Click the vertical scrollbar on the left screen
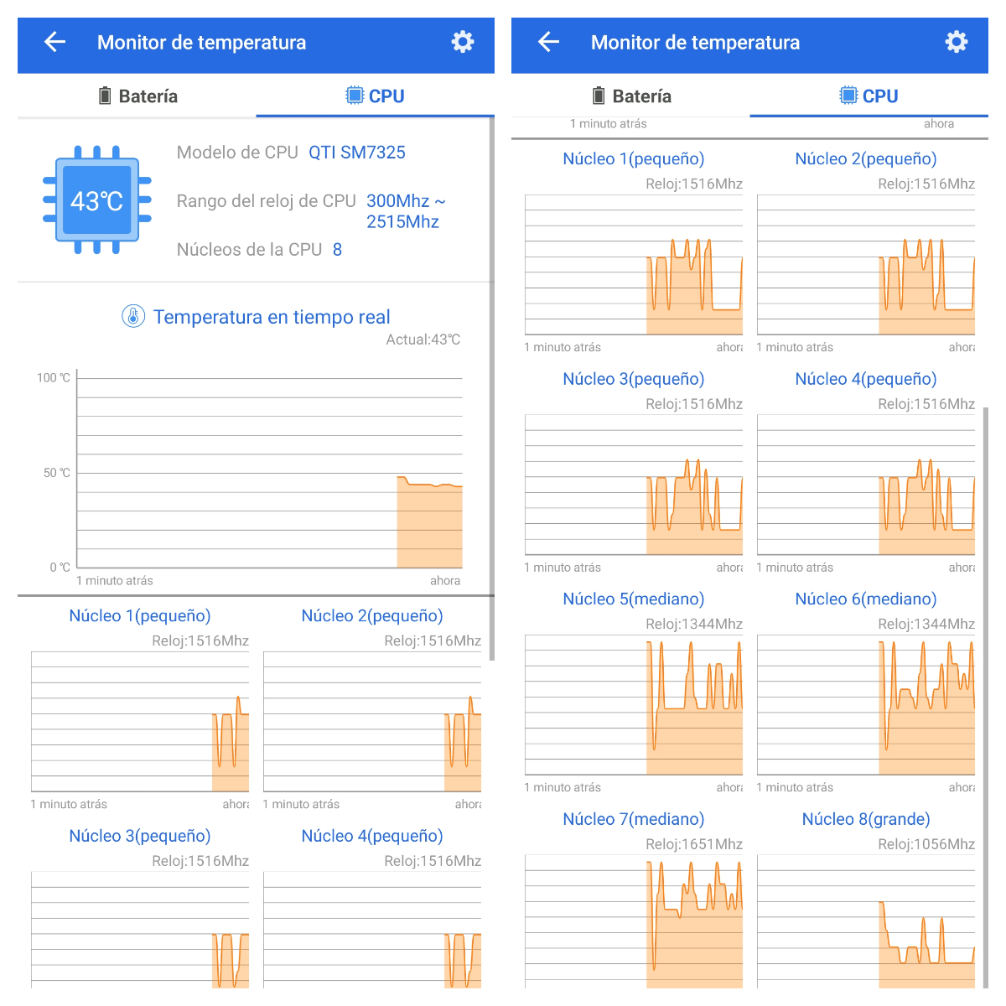1006x1006 pixels. point(492,386)
